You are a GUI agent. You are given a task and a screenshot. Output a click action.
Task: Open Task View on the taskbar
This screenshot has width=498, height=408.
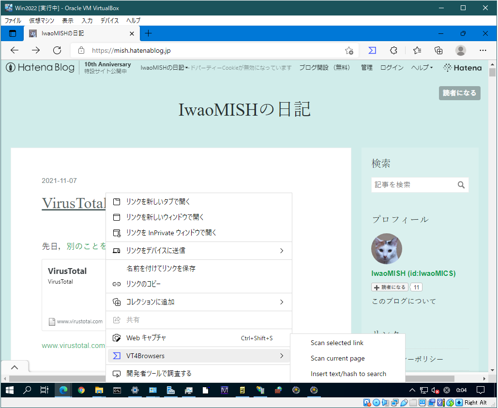(x=45, y=390)
